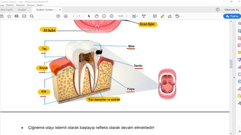Click the Çiğneme olayı sentence text
The width and height of the screenshot is (241, 135).
tap(91, 127)
